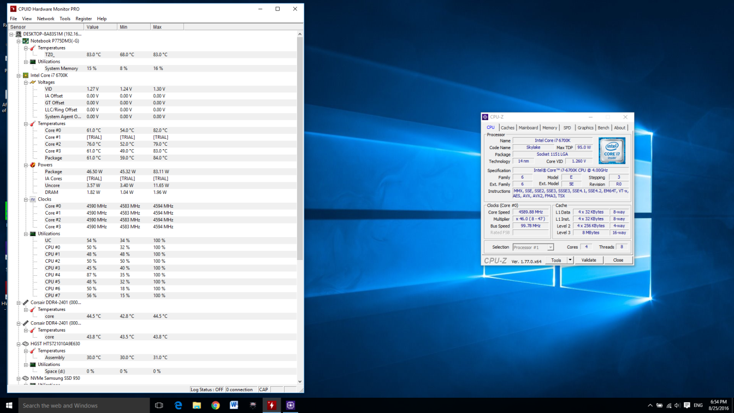Viewport: 734px width, 413px height.
Task: Open the File menu in Hardware Monitor
Action: 13,19
